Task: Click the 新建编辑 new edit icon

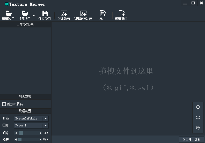Action: (x=122, y=13)
